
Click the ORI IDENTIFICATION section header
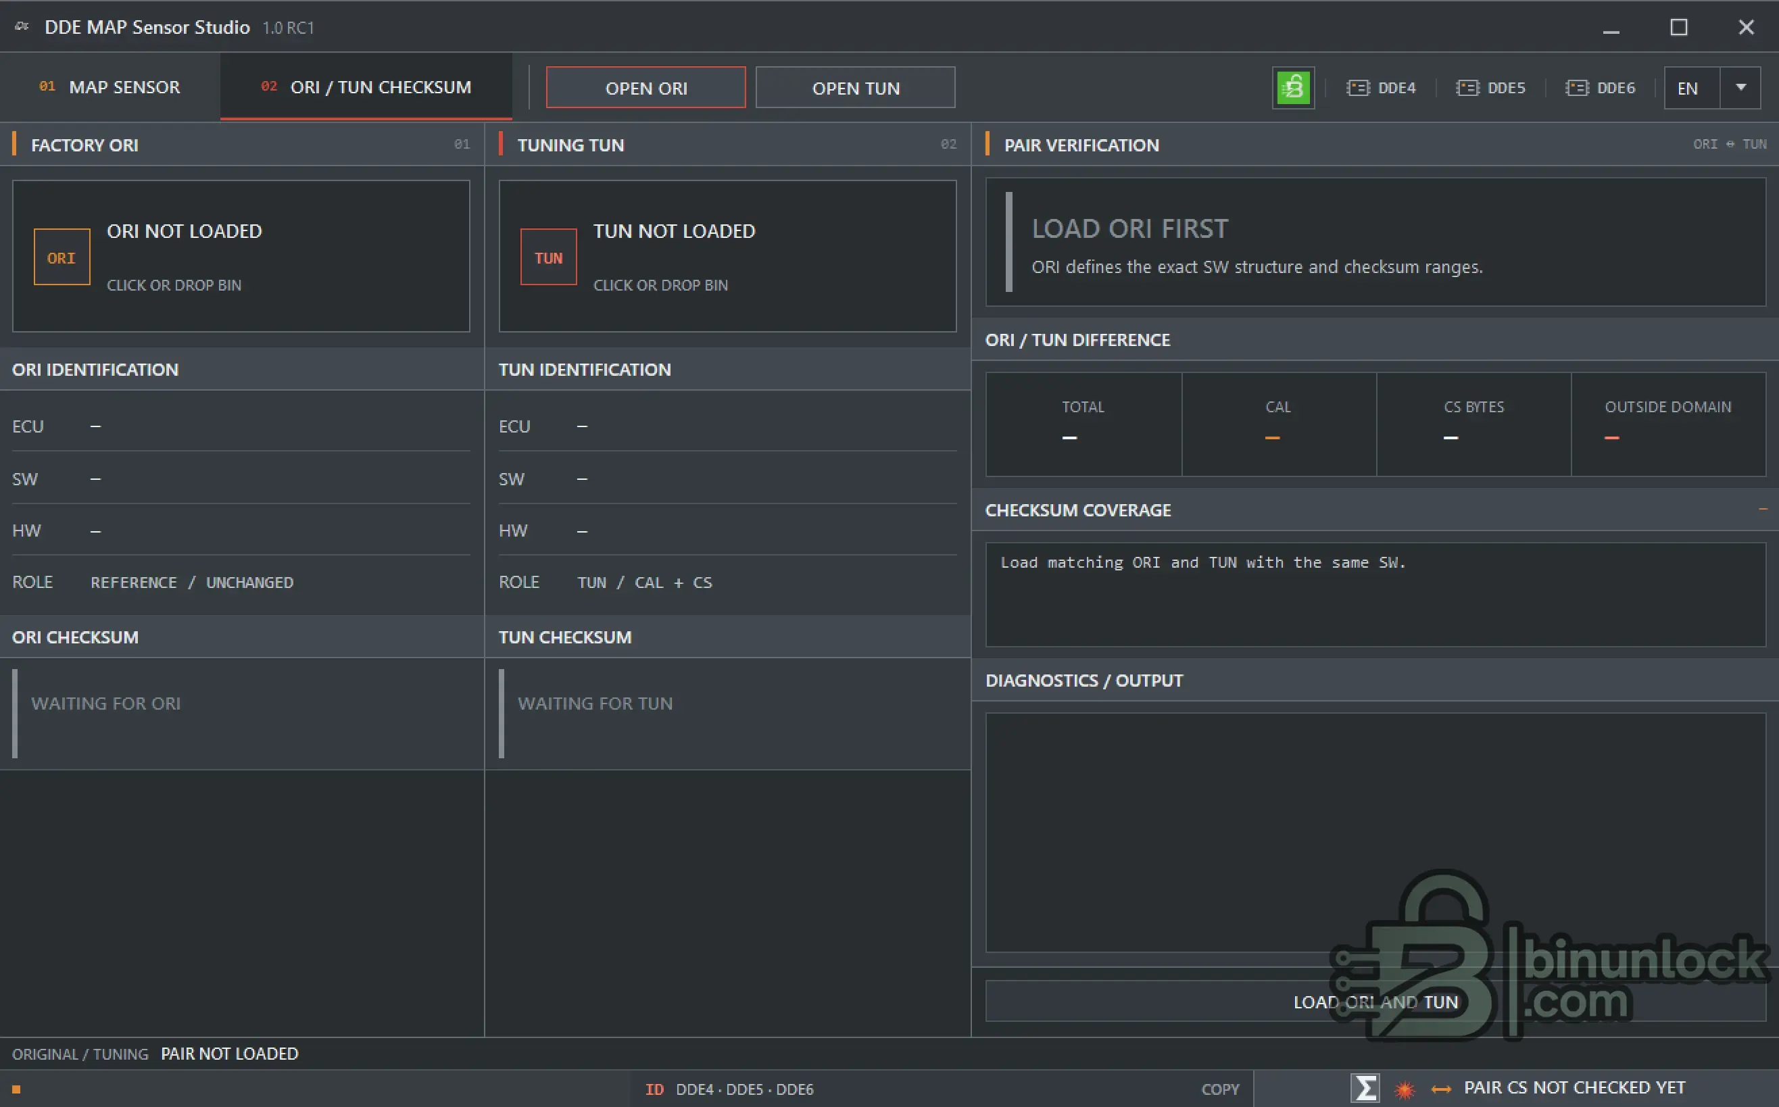point(241,369)
